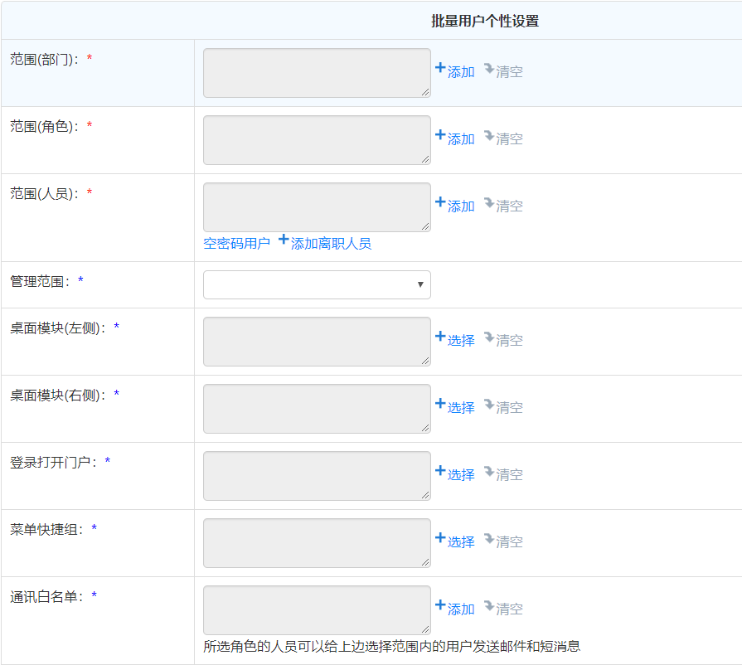Click the 清空 arrow icon for 范围(部门)
742x665 pixels.
[x=489, y=68]
